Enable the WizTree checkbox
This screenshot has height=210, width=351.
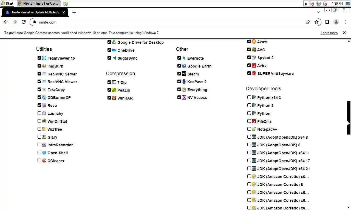click(39, 129)
